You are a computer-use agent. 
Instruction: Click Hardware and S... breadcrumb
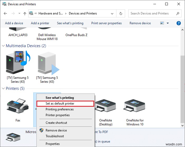[51, 13]
